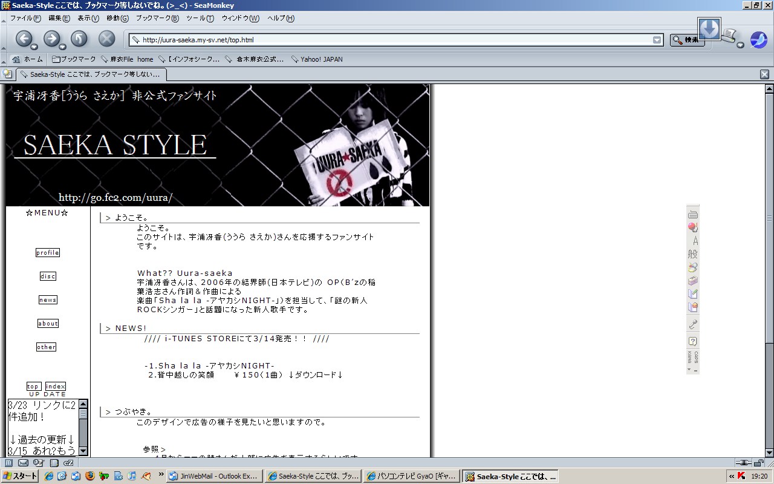This screenshot has width=774, height=484.
Task: Click the Uura-Saeka banner photo
Action: coord(218,145)
